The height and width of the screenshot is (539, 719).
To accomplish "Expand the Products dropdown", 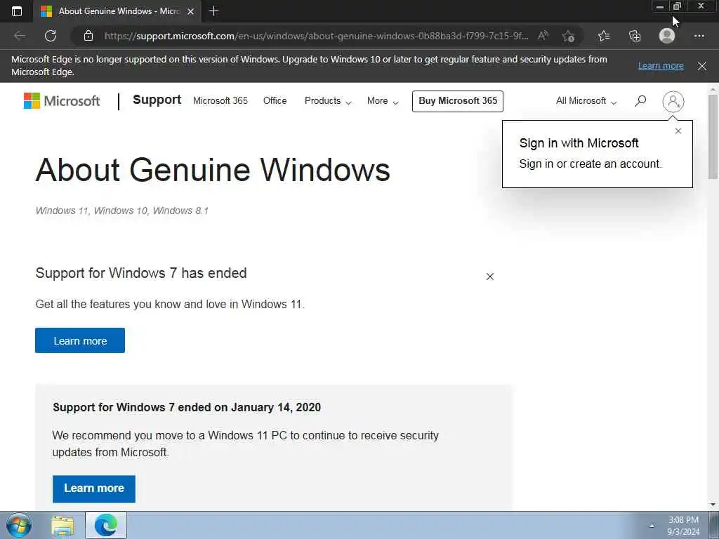I will click(328, 101).
